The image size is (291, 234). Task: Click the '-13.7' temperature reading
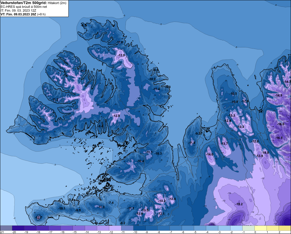224,144
